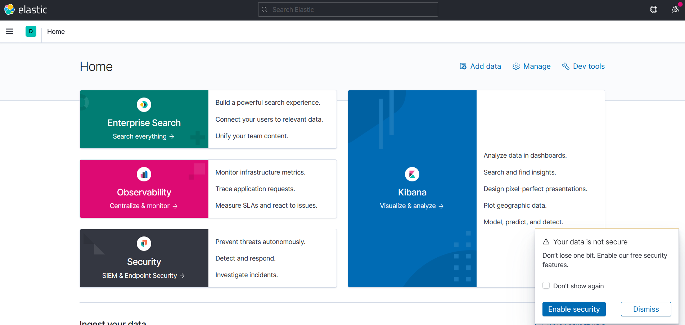Click the Kibana round logo icon
685x325 pixels.
pos(412,174)
